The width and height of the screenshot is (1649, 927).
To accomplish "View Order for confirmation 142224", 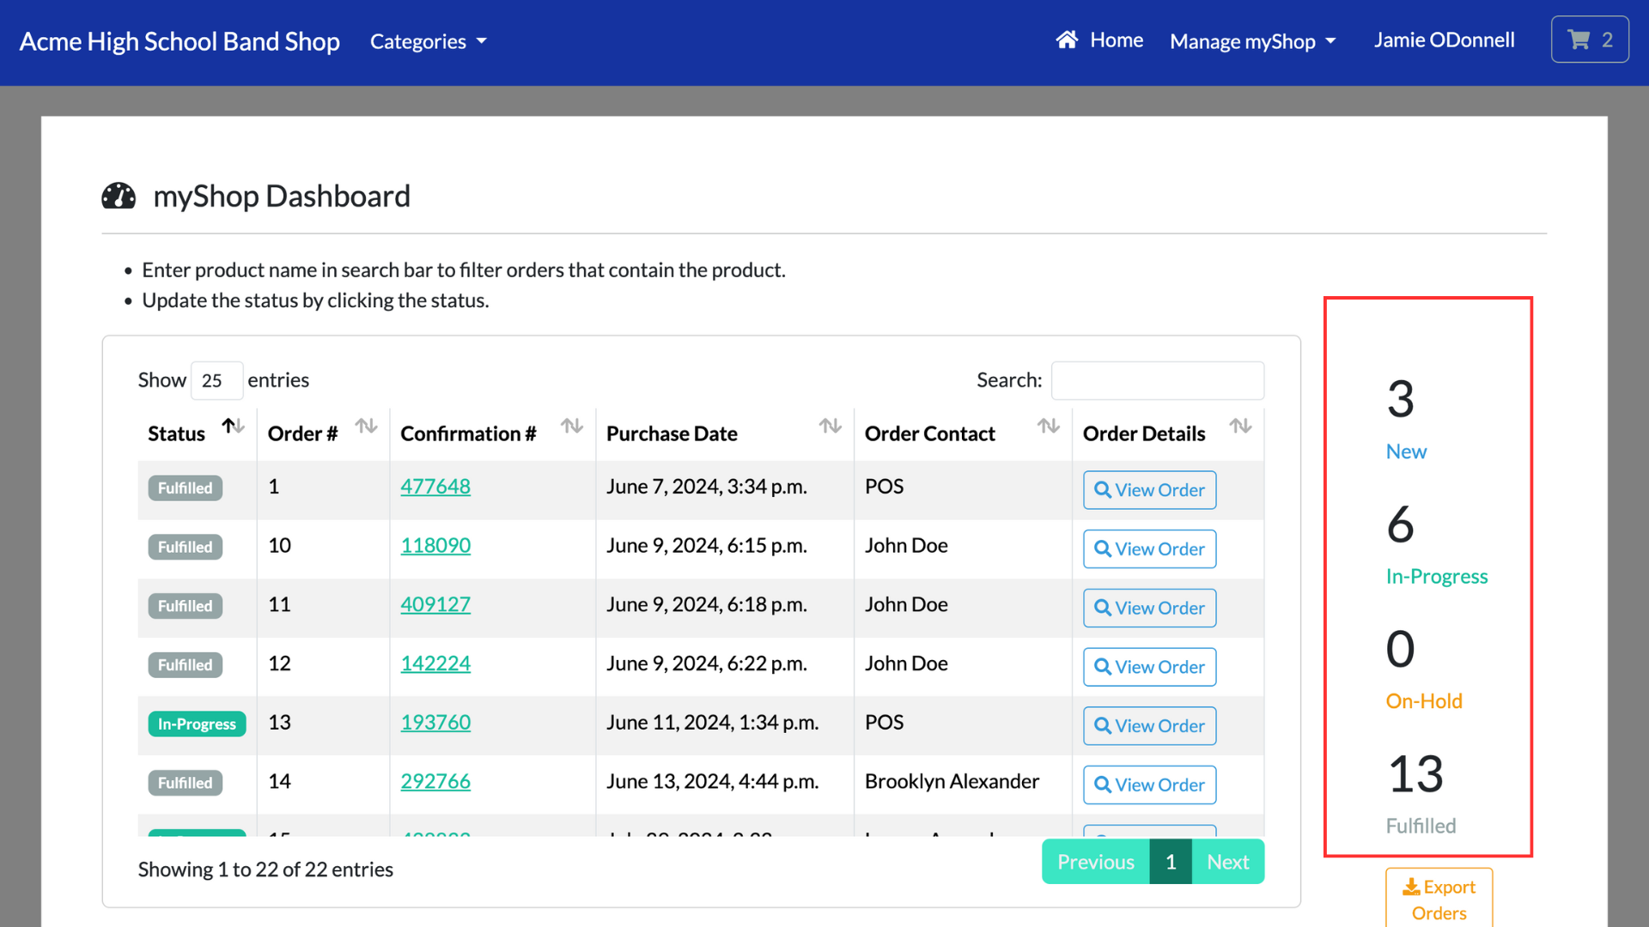I will point(1149,667).
